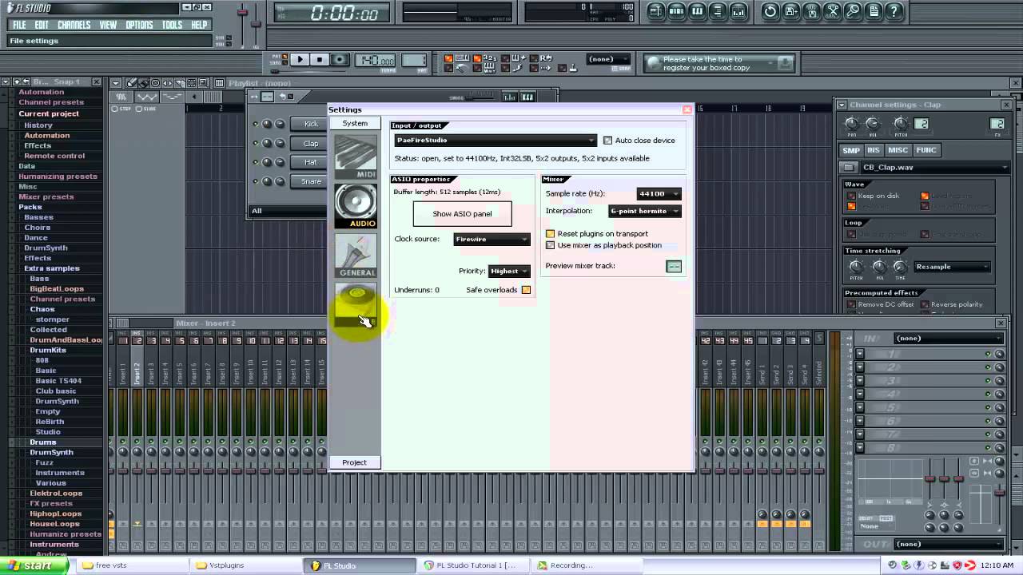
Task: Switch to the MISC tab in Channel settings
Action: (x=898, y=150)
